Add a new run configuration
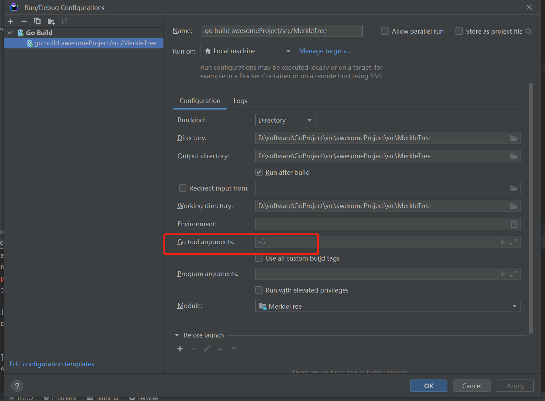Screen dimensions: 545x401 click(11, 21)
